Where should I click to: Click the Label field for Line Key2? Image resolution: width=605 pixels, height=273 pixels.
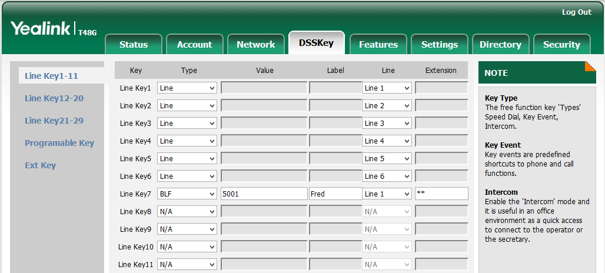[335, 106]
